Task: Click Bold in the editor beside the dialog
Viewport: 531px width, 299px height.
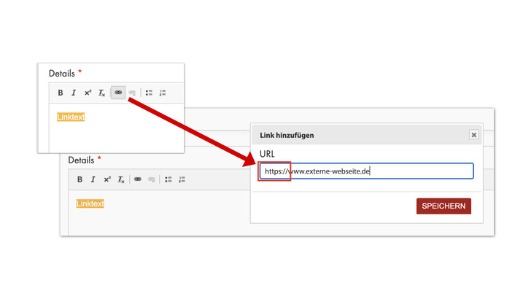Action: tap(80, 179)
